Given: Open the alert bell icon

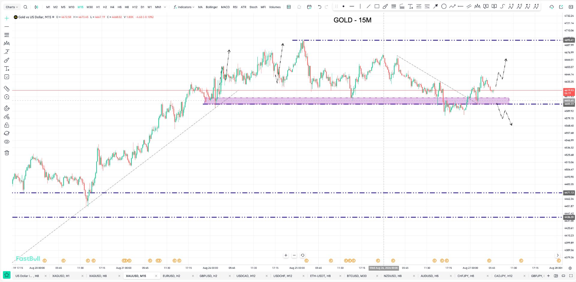Looking at the screenshot, I should point(299,7).
